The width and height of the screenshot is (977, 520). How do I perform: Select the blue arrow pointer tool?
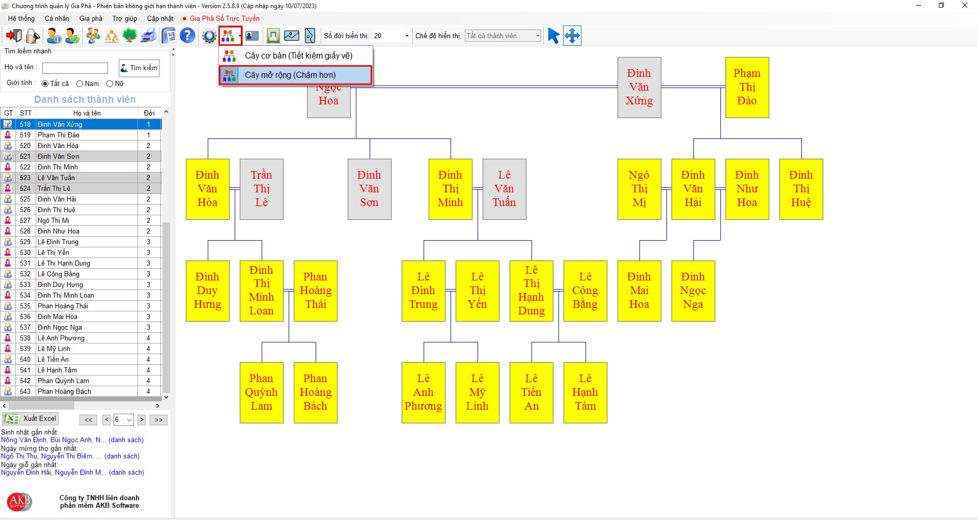553,36
